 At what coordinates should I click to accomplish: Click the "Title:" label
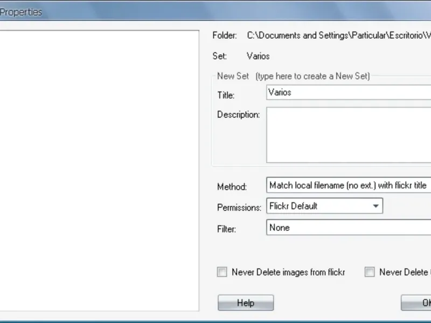(x=226, y=95)
